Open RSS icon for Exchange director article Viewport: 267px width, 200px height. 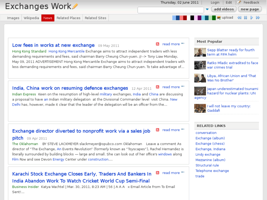point(158,130)
